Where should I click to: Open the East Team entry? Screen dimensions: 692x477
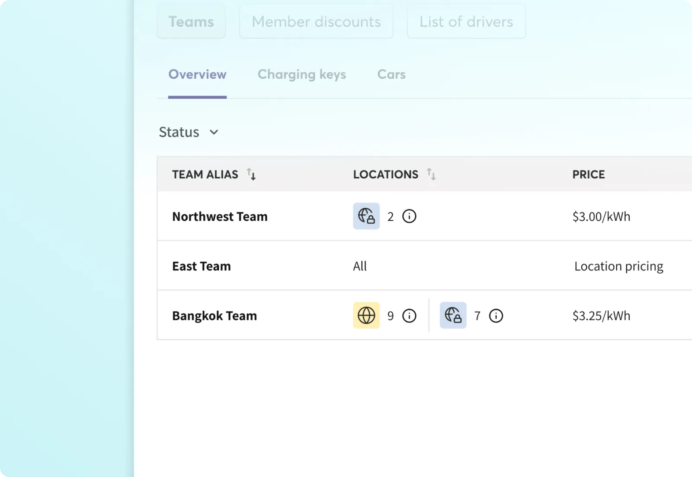[201, 266]
